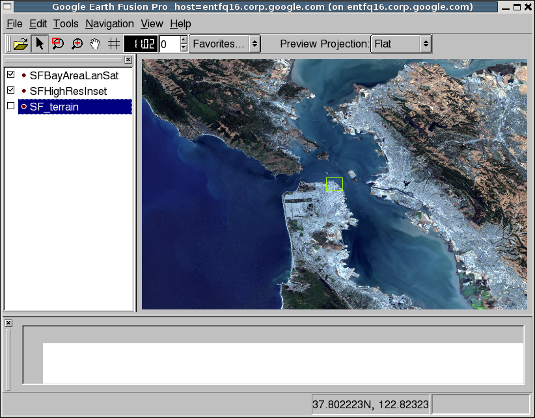This screenshot has width=535, height=418.
Task: Select the SF_terrain item in layer list
Action: click(x=54, y=107)
